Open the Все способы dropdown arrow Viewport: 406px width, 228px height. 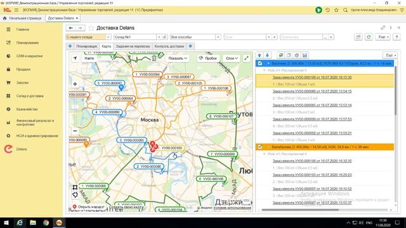tap(218, 37)
